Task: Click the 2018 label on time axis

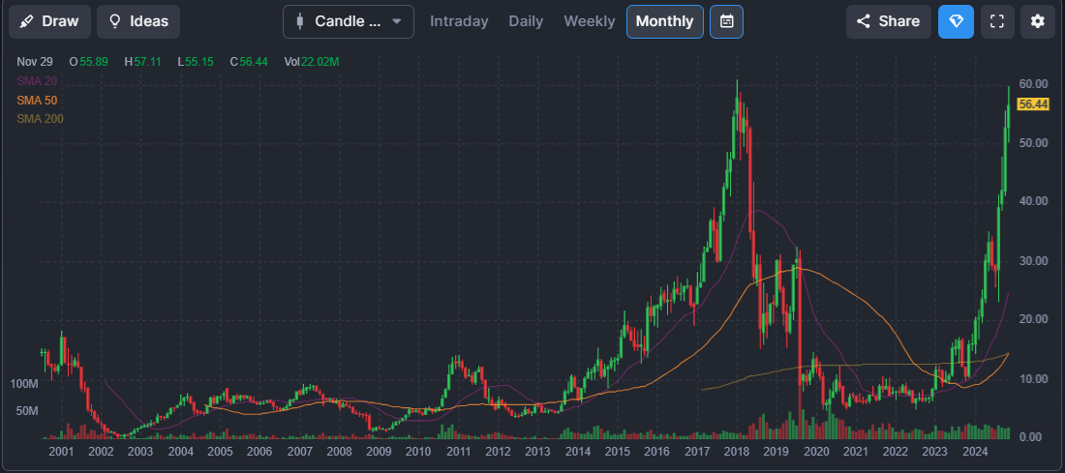Action: click(735, 452)
